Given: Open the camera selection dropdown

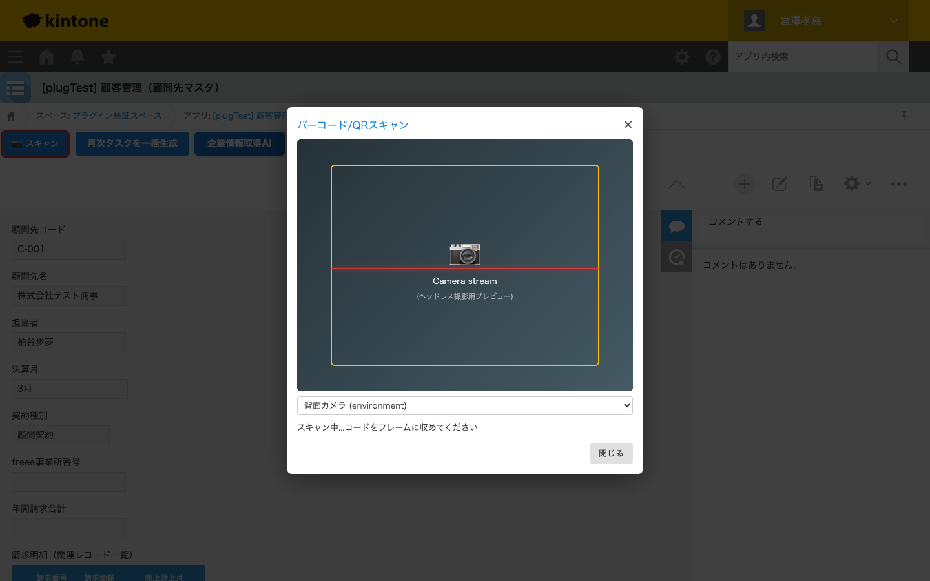Looking at the screenshot, I should [464, 405].
